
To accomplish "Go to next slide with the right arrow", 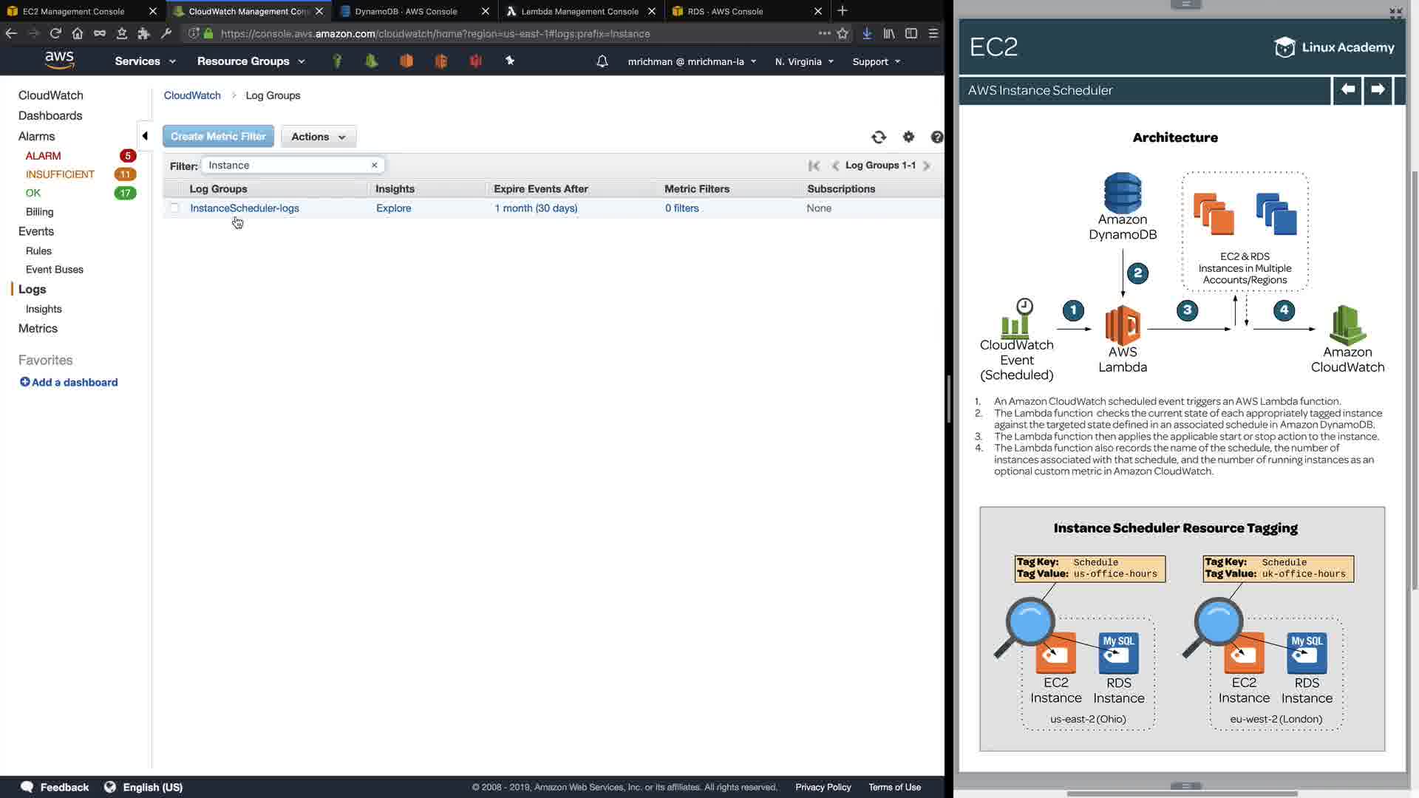I will point(1378,89).
